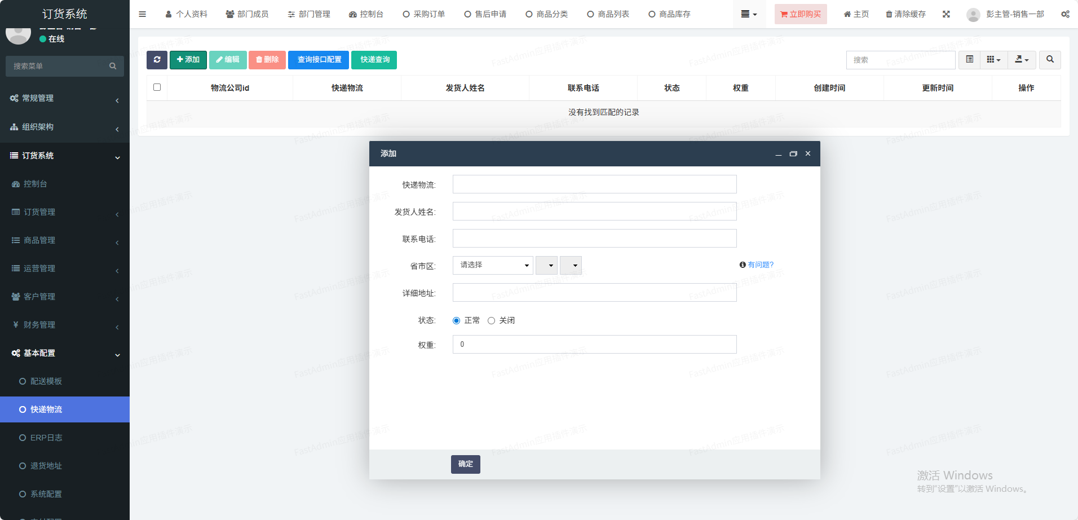Screen dimensions: 1078x520
Task: Toggle table card view icon
Action: click(x=969, y=60)
